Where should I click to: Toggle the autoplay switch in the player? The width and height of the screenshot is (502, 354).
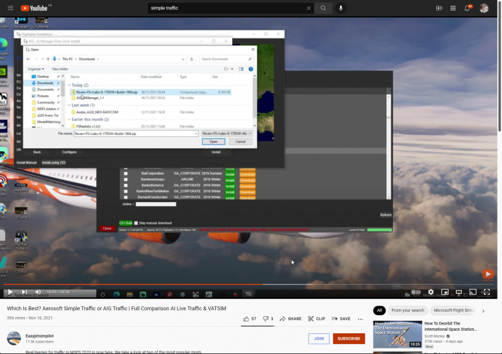(416, 292)
